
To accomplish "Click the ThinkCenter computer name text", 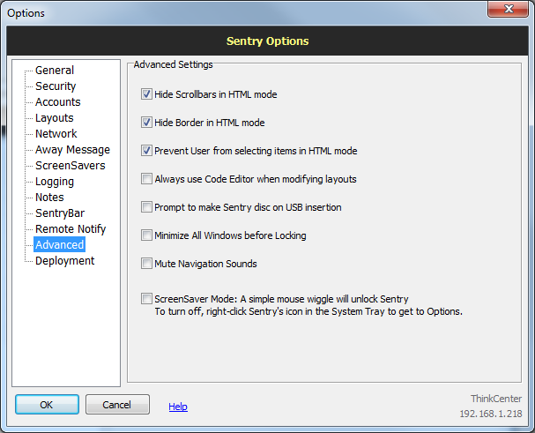I will pos(496,399).
